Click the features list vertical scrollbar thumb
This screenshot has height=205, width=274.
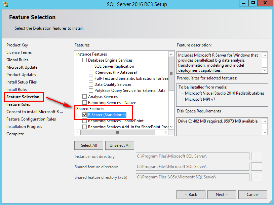pyautogui.click(x=171, y=74)
